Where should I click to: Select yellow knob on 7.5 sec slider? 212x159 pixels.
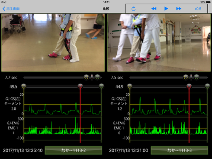(x=186, y=78)
